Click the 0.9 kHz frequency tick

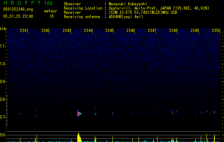point(3,82)
